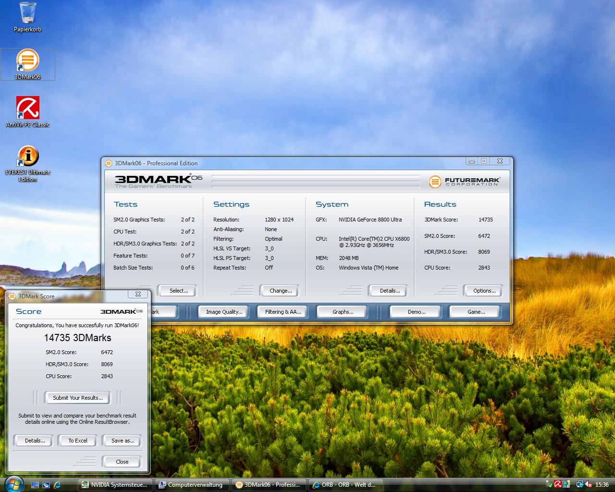
Task: Switch to 3DMark06 Professional taskbar button
Action: pyautogui.click(x=269, y=485)
